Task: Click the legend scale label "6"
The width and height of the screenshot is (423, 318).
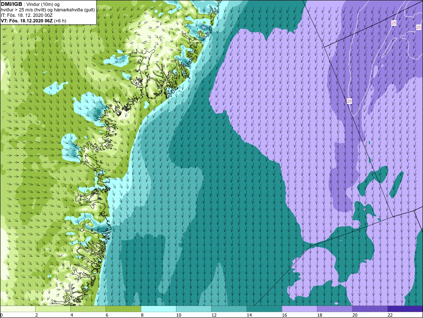Action: click(107, 315)
